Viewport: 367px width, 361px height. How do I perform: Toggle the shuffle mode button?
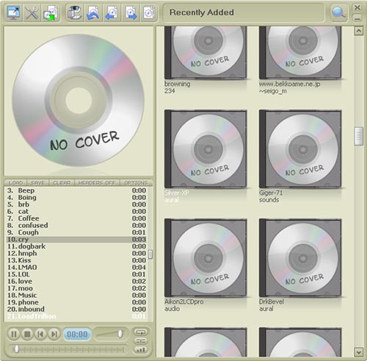click(141, 341)
